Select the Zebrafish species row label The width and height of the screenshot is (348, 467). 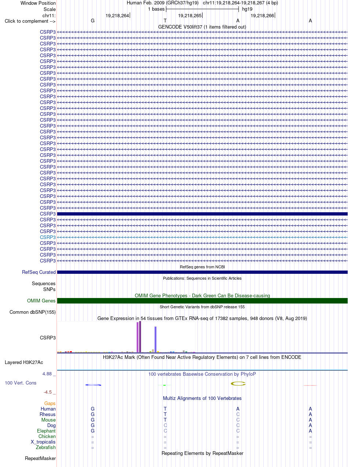tap(46, 447)
